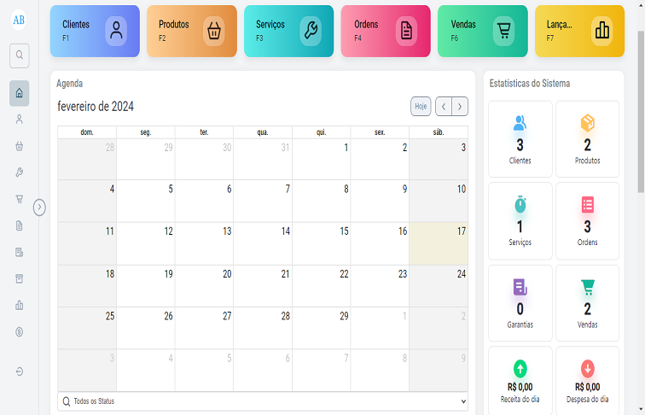Click the search icon in the sidebar

19,56
